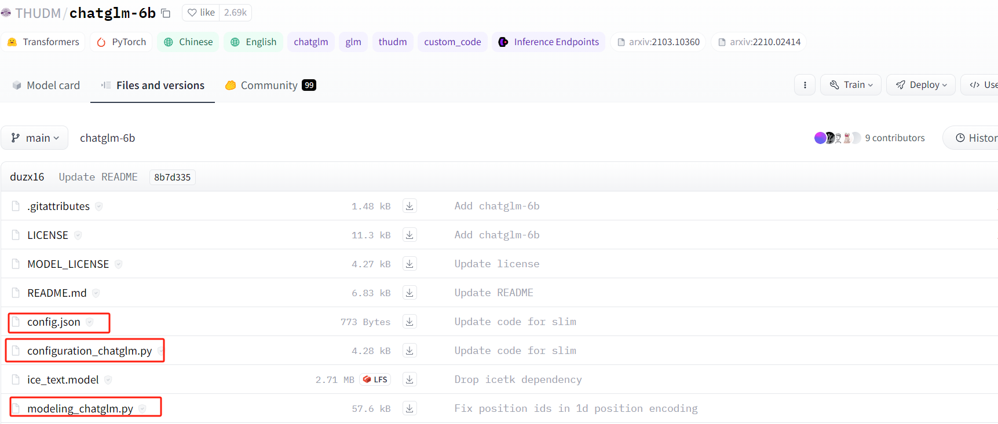Select the Chinese language tag
Screen dimensions: 998x424
click(188, 42)
